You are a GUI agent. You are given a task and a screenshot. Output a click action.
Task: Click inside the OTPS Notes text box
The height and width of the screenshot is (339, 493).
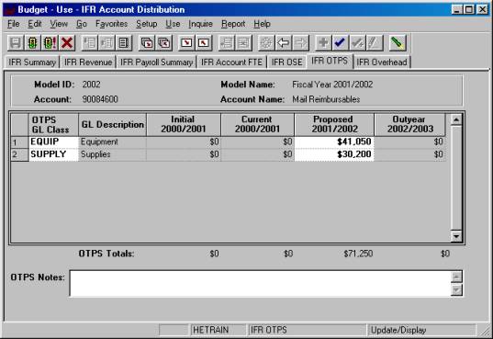pyautogui.click(x=260, y=283)
